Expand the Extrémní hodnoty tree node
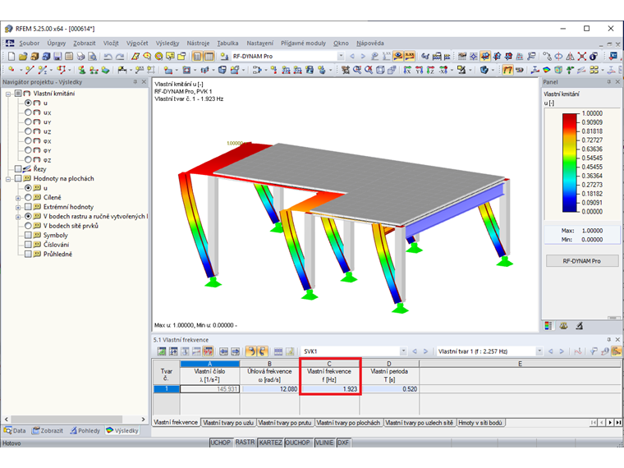624x468 pixels. [18, 207]
